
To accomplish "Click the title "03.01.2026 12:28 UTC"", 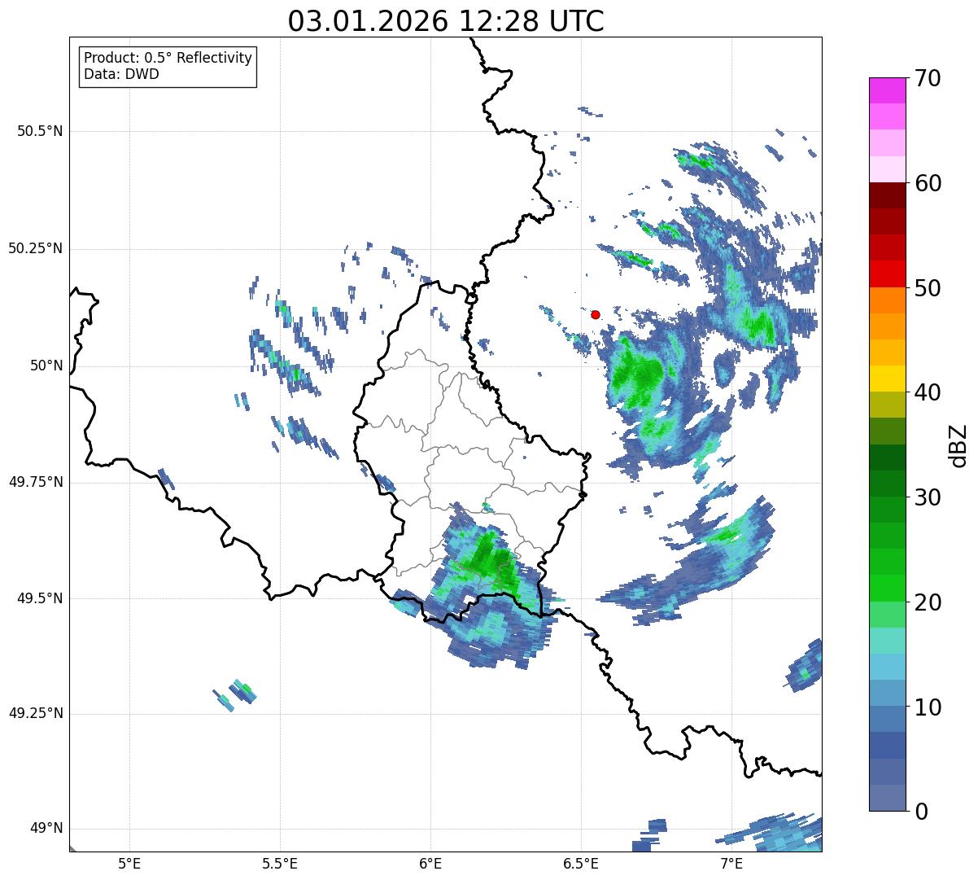I will click(446, 21).
